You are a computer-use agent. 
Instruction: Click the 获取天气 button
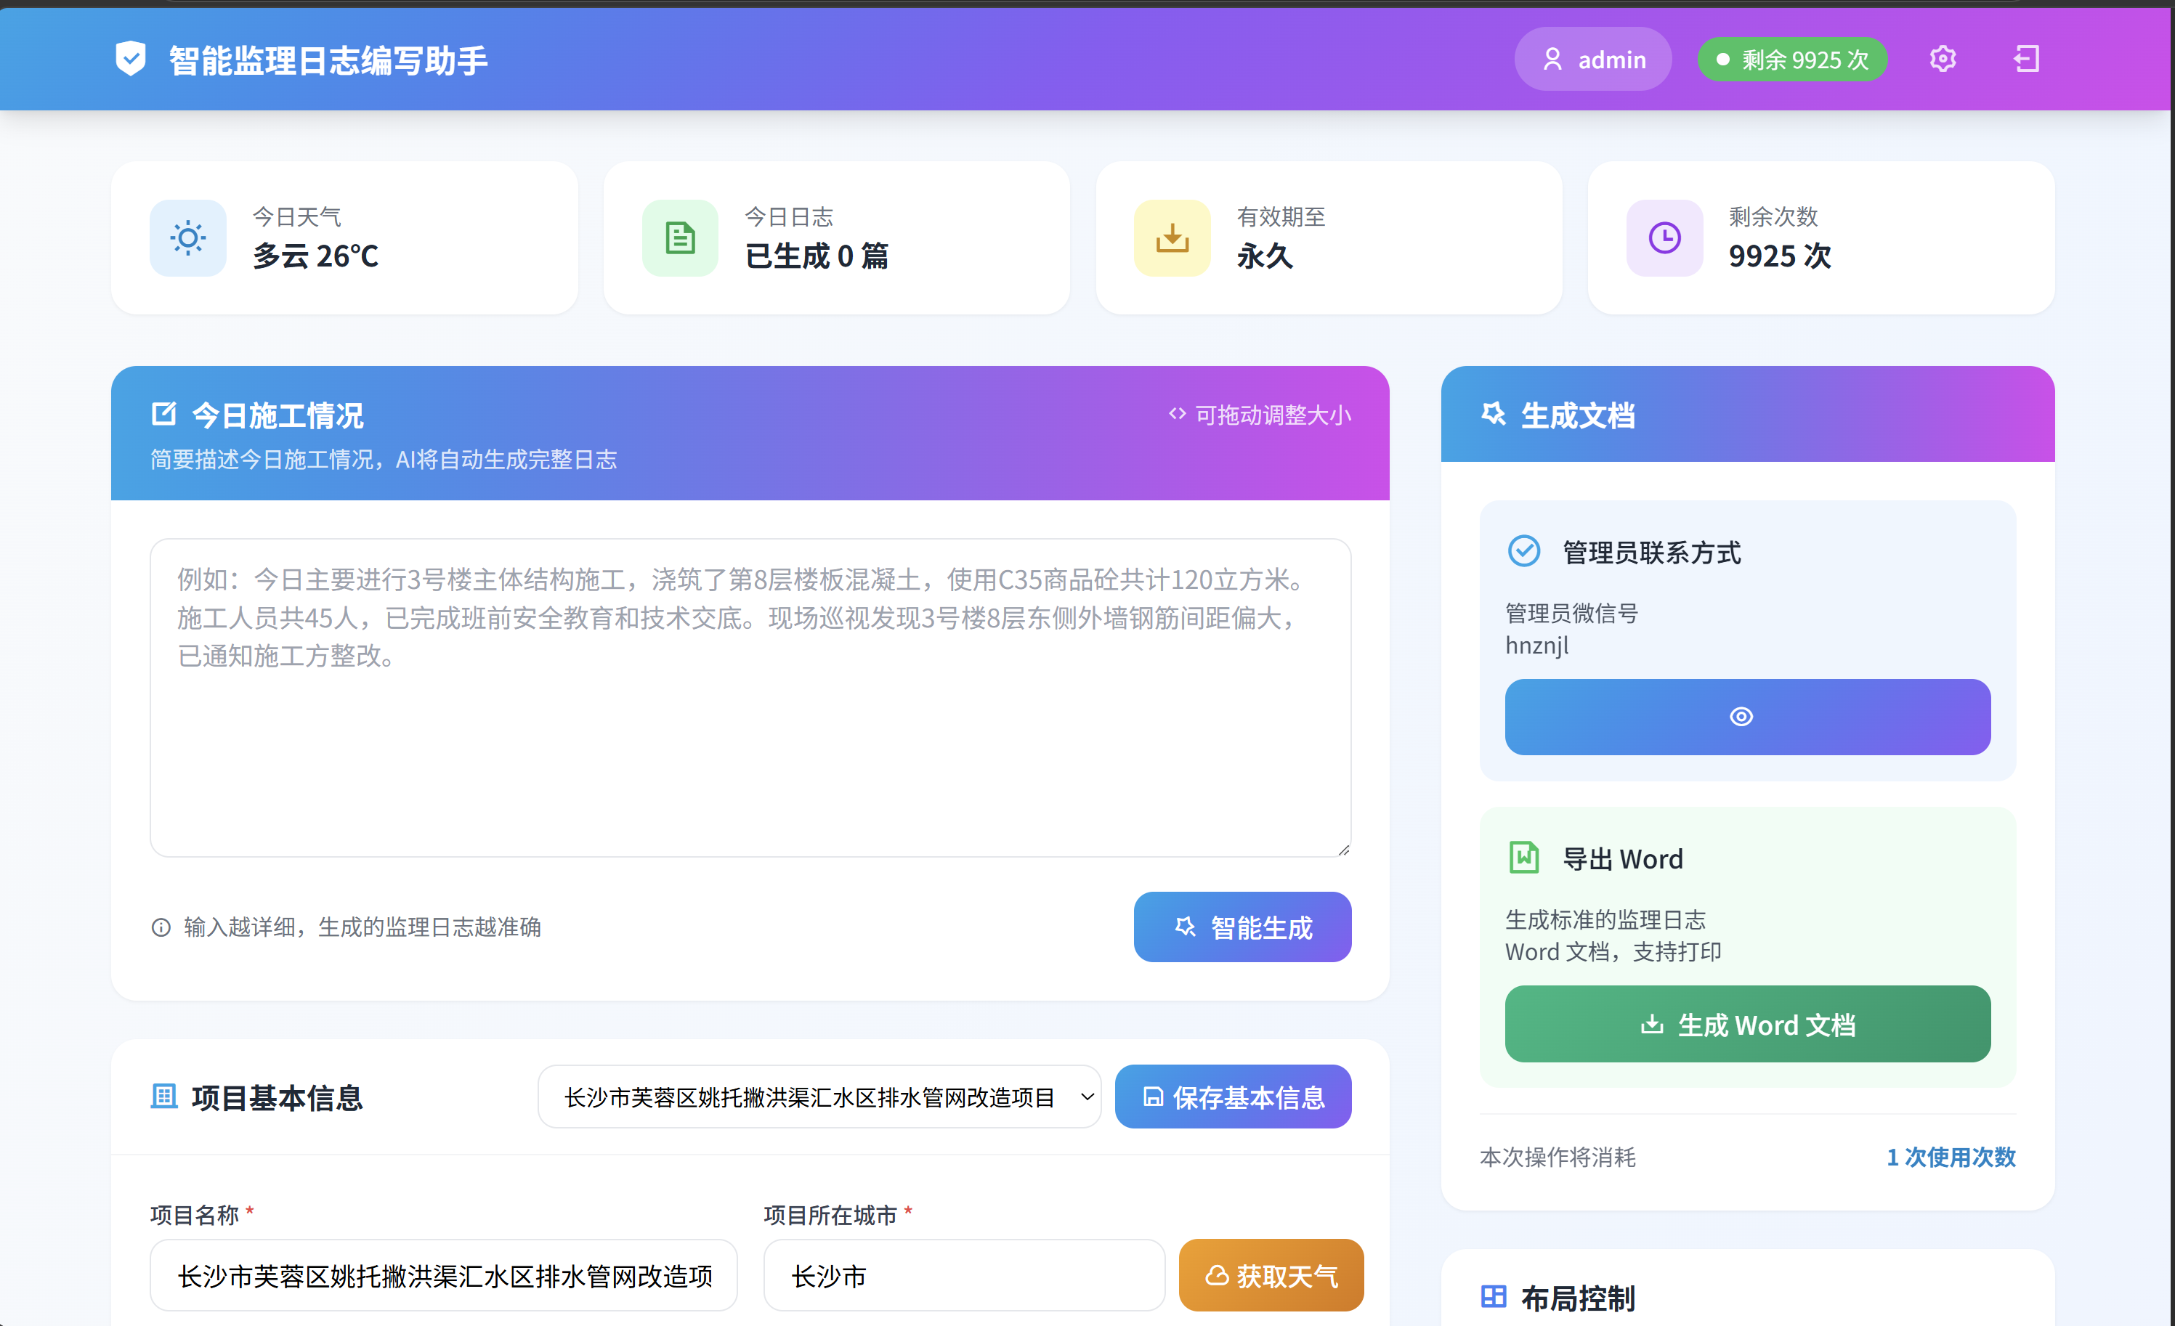tap(1271, 1276)
